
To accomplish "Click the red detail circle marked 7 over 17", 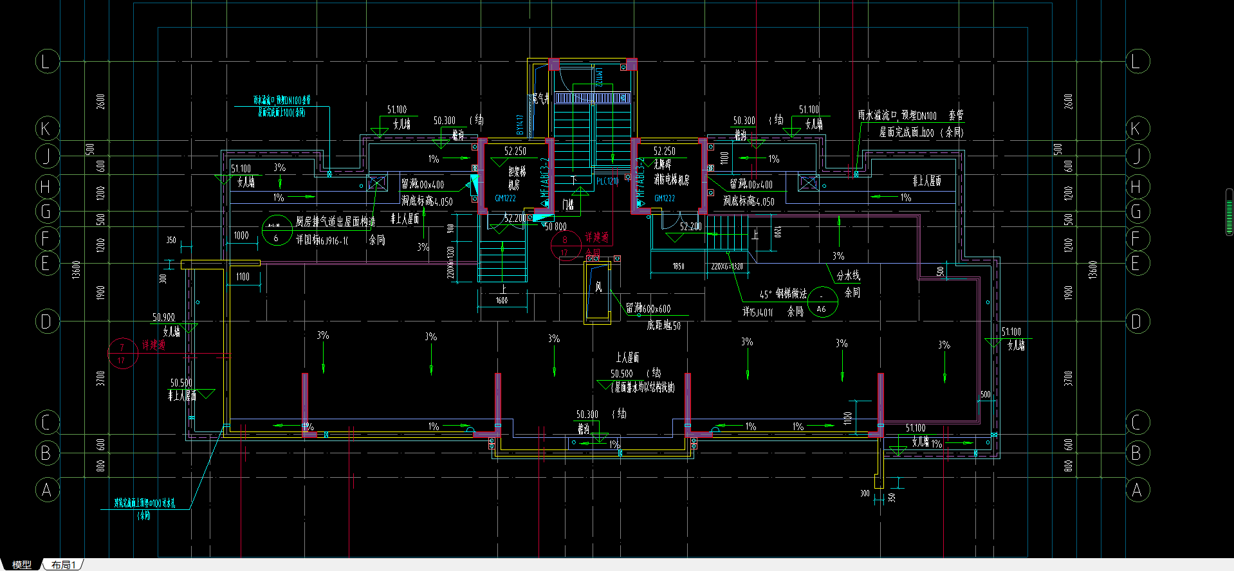I will click(122, 354).
